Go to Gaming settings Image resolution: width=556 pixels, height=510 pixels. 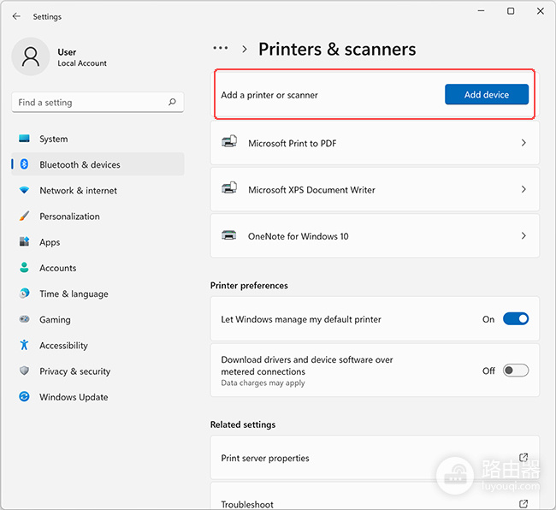click(98, 319)
